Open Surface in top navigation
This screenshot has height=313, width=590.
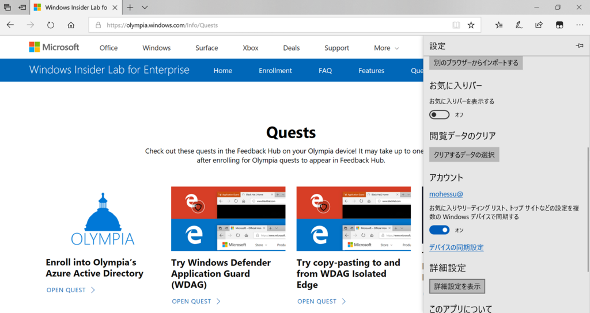click(x=207, y=48)
